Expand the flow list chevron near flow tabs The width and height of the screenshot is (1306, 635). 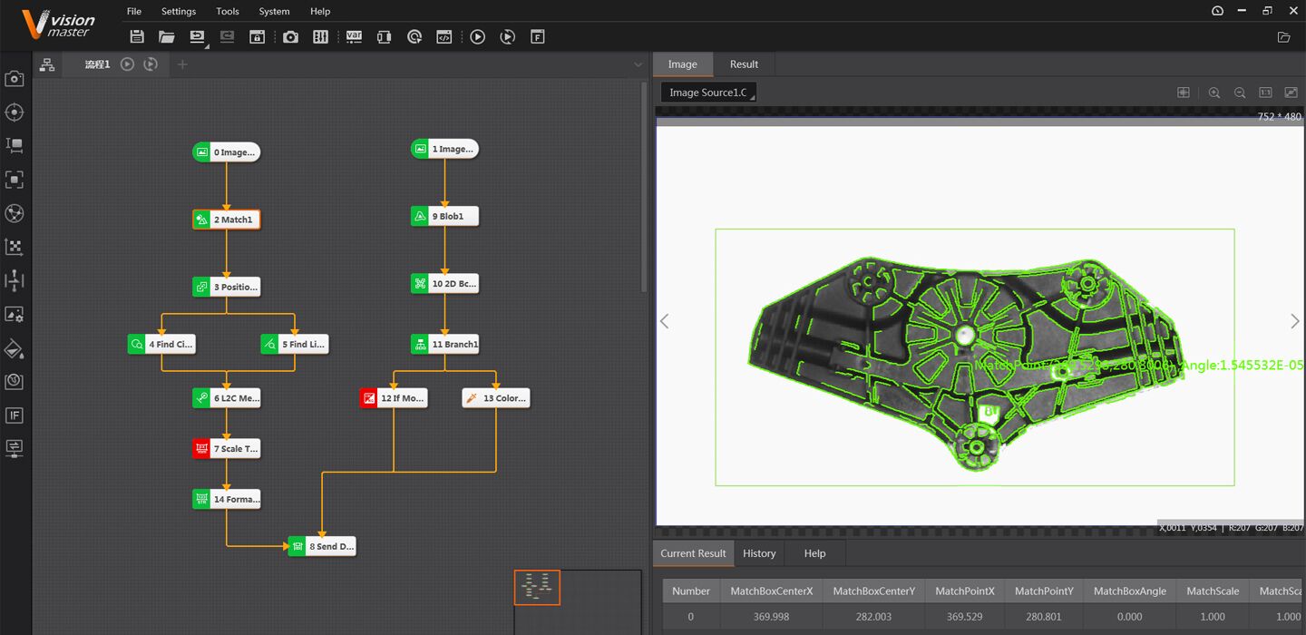coord(638,64)
